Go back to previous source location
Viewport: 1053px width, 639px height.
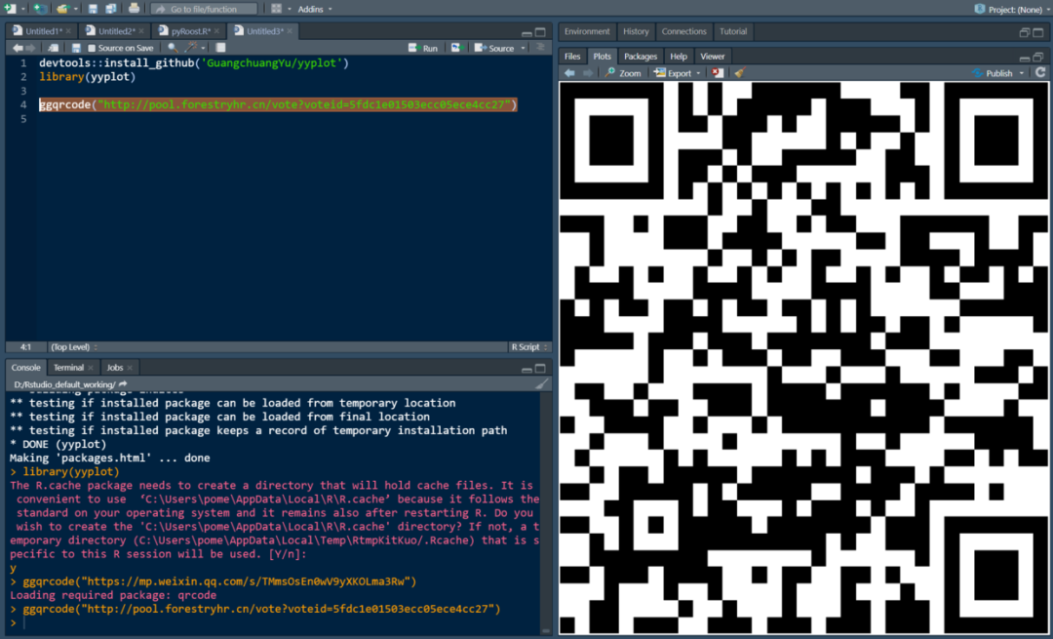[18, 48]
